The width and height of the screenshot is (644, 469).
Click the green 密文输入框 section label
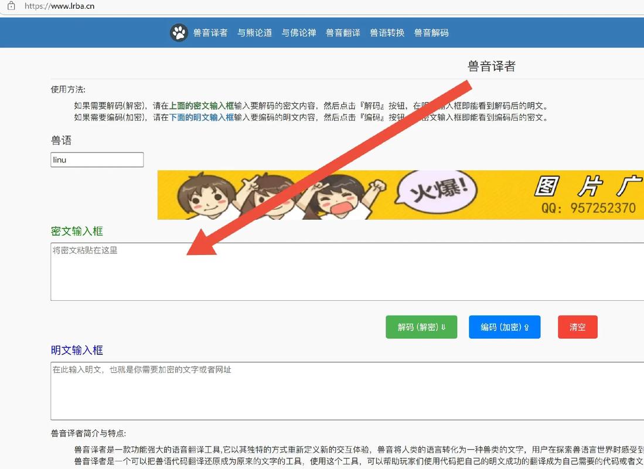click(77, 231)
